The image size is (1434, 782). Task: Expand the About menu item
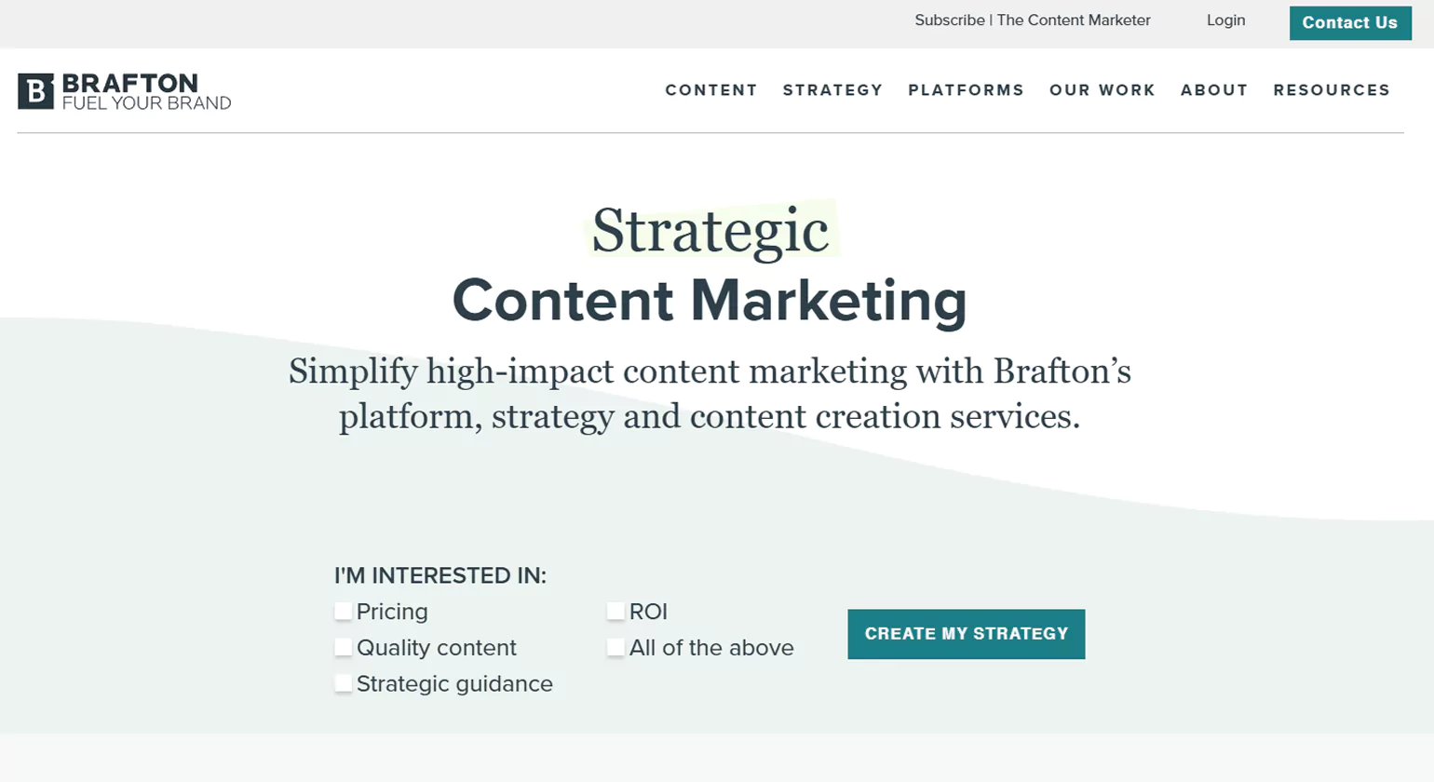[x=1214, y=90]
